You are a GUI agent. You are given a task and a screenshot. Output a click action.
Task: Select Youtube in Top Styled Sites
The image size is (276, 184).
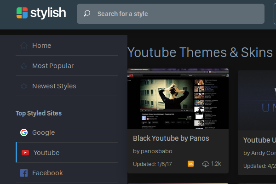coord(67,153)
